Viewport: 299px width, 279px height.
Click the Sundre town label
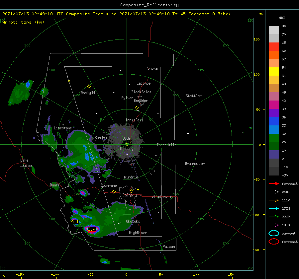101,137
